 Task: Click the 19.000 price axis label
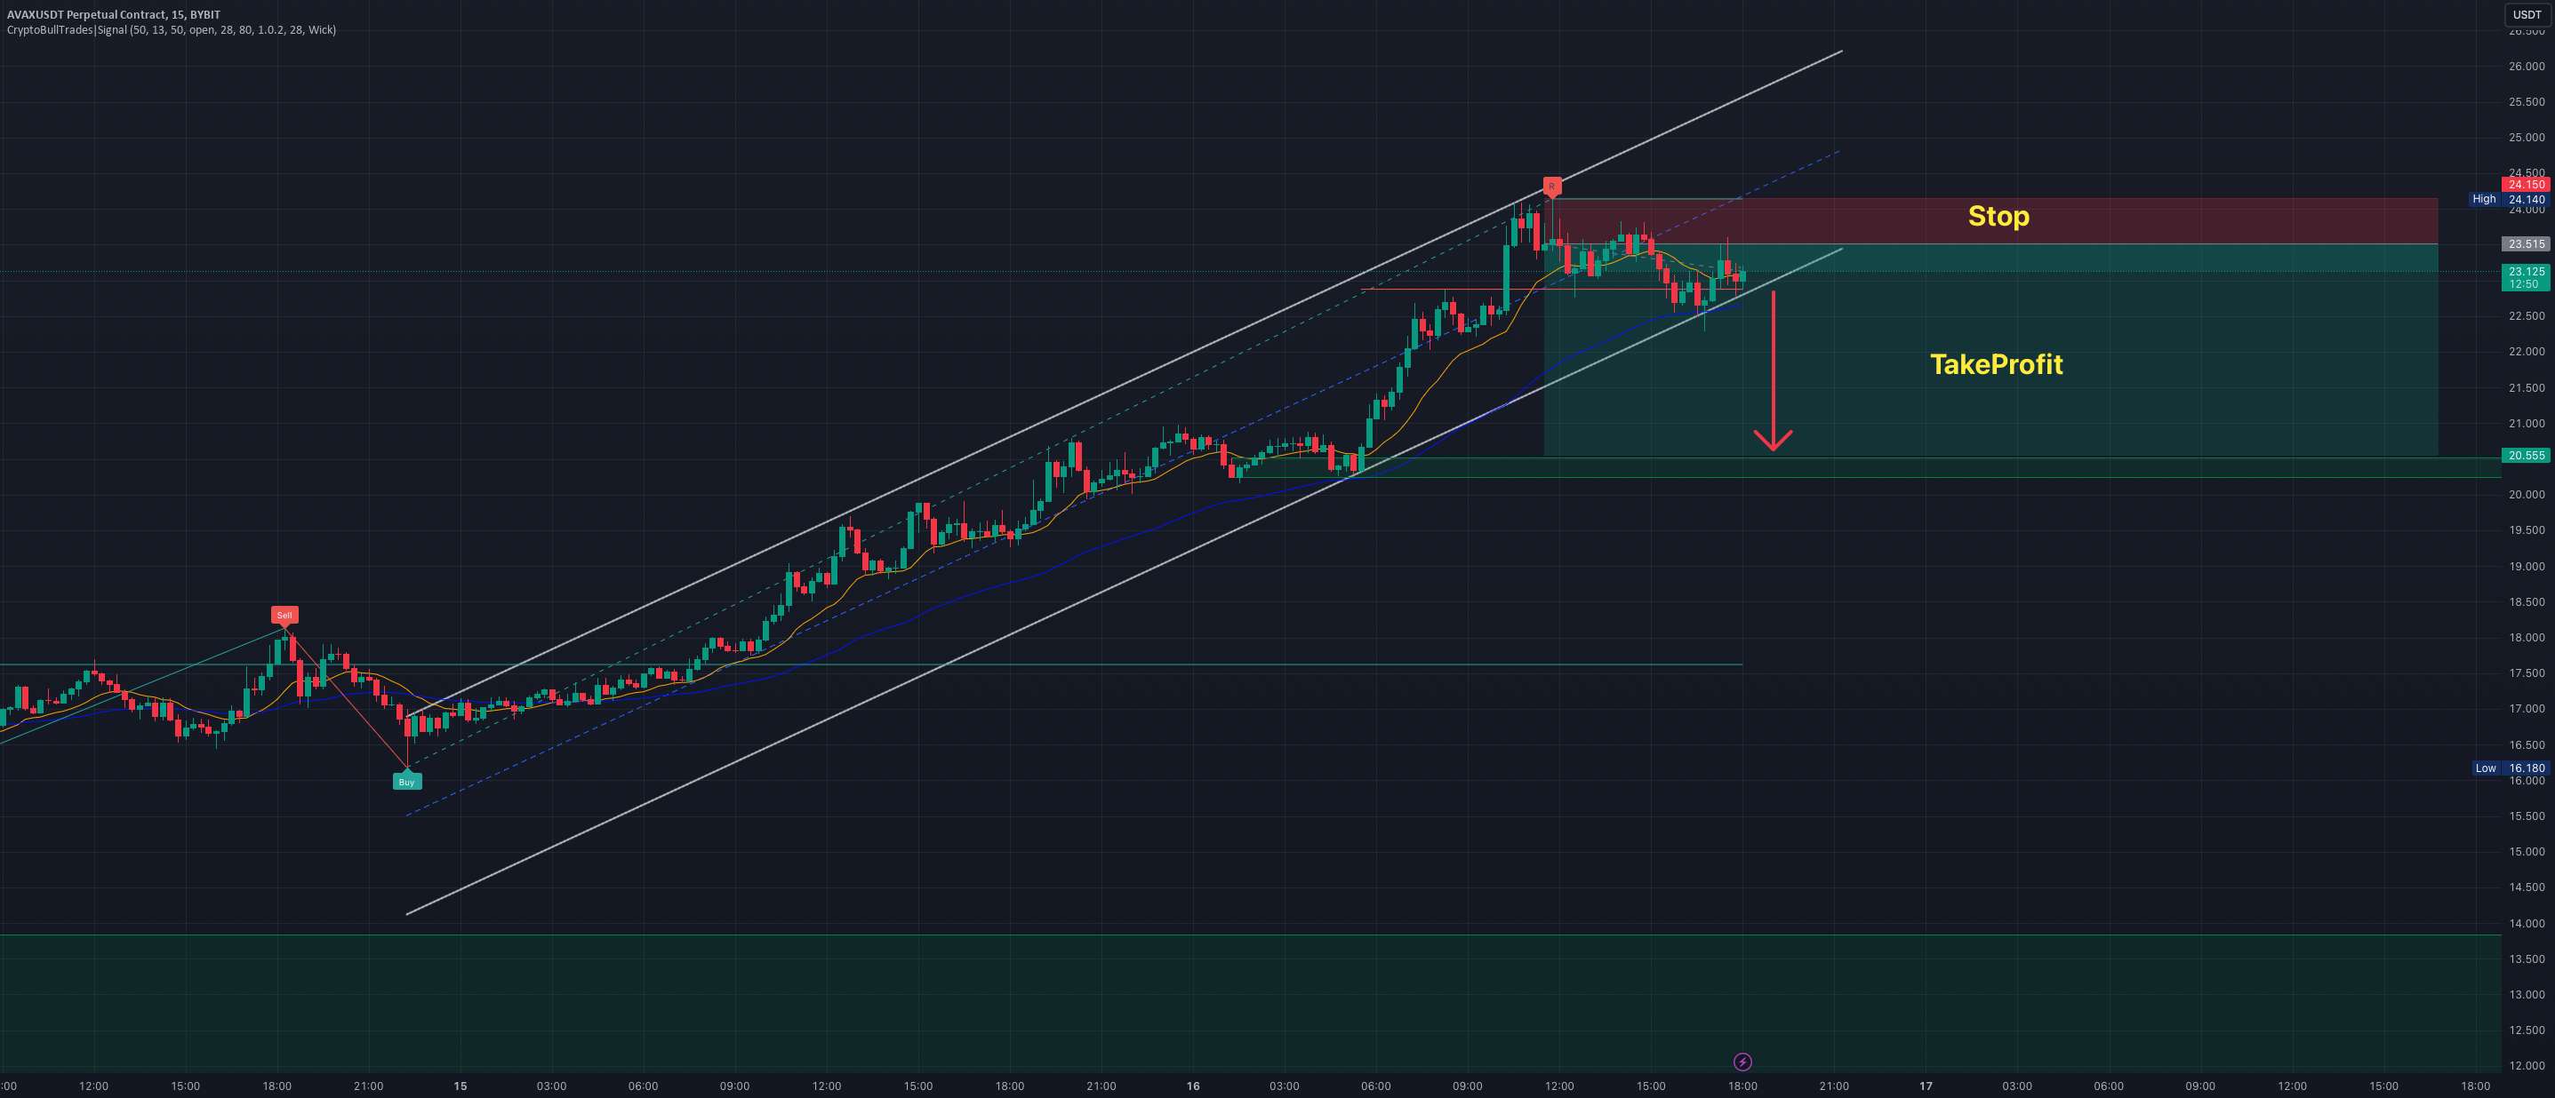pos(2527,567)
